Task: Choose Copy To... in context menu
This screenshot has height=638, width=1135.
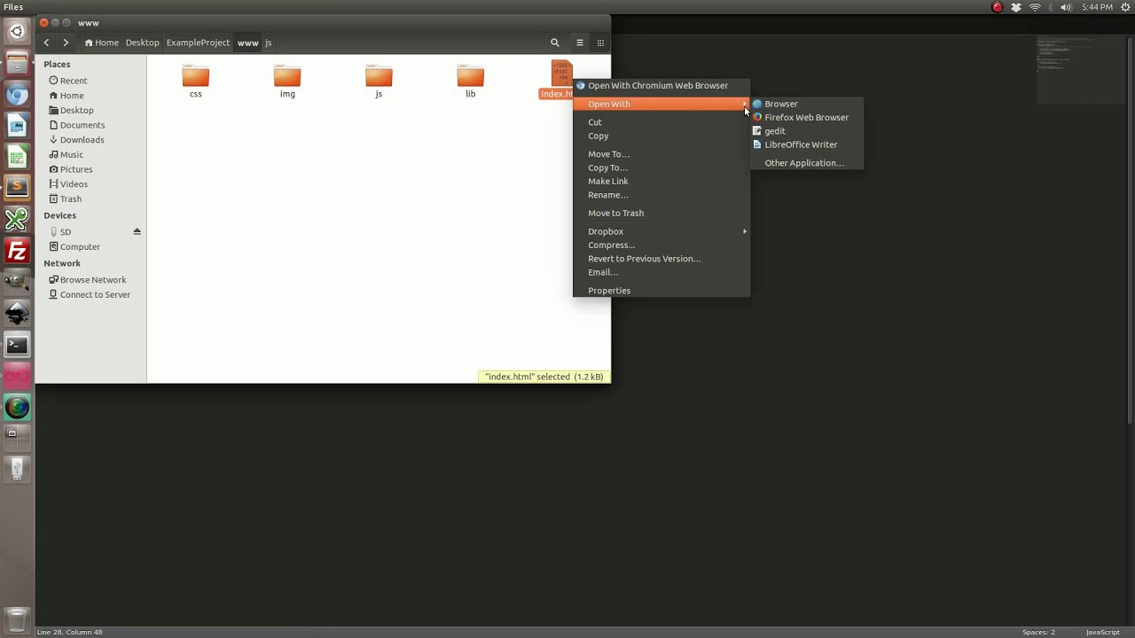Action: pyautogui.click(x=661, y=167)
